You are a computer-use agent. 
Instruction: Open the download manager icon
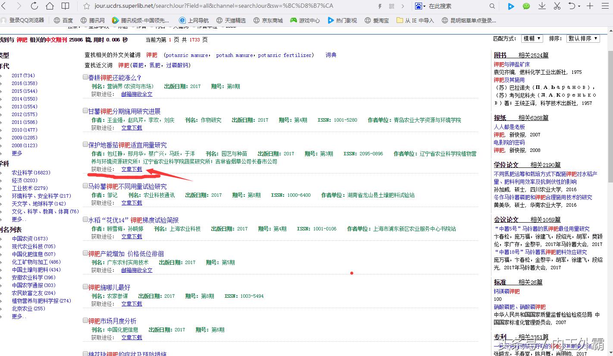click(542, 6)
